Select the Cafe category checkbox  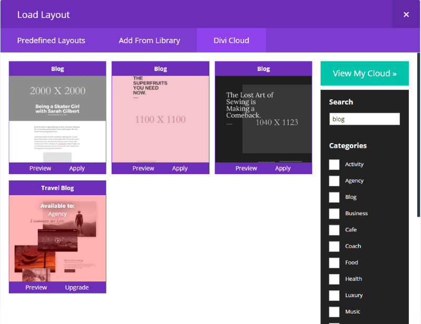coord(334,230)
